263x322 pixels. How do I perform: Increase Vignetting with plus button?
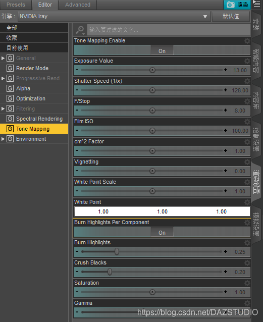[226, 171]
